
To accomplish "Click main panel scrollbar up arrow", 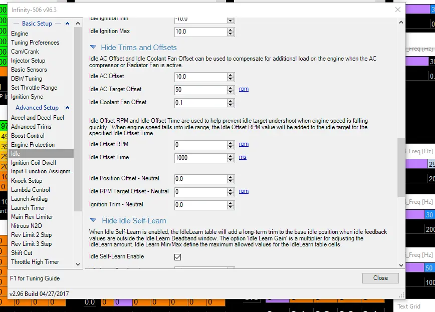I will [x=401, y=22].
